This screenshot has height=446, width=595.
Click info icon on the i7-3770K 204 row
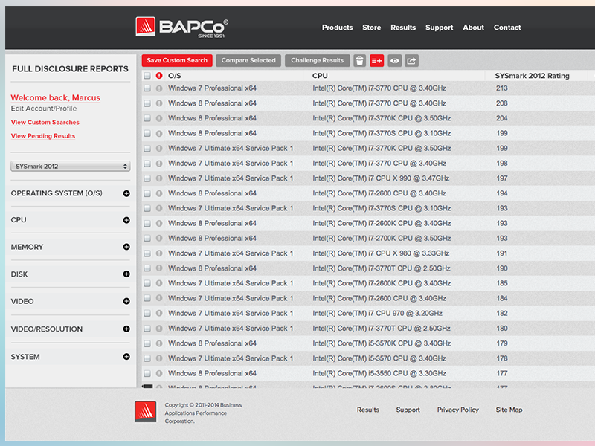coord(159,118)
